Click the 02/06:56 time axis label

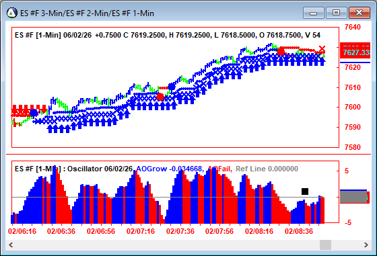tap(101, 231)
